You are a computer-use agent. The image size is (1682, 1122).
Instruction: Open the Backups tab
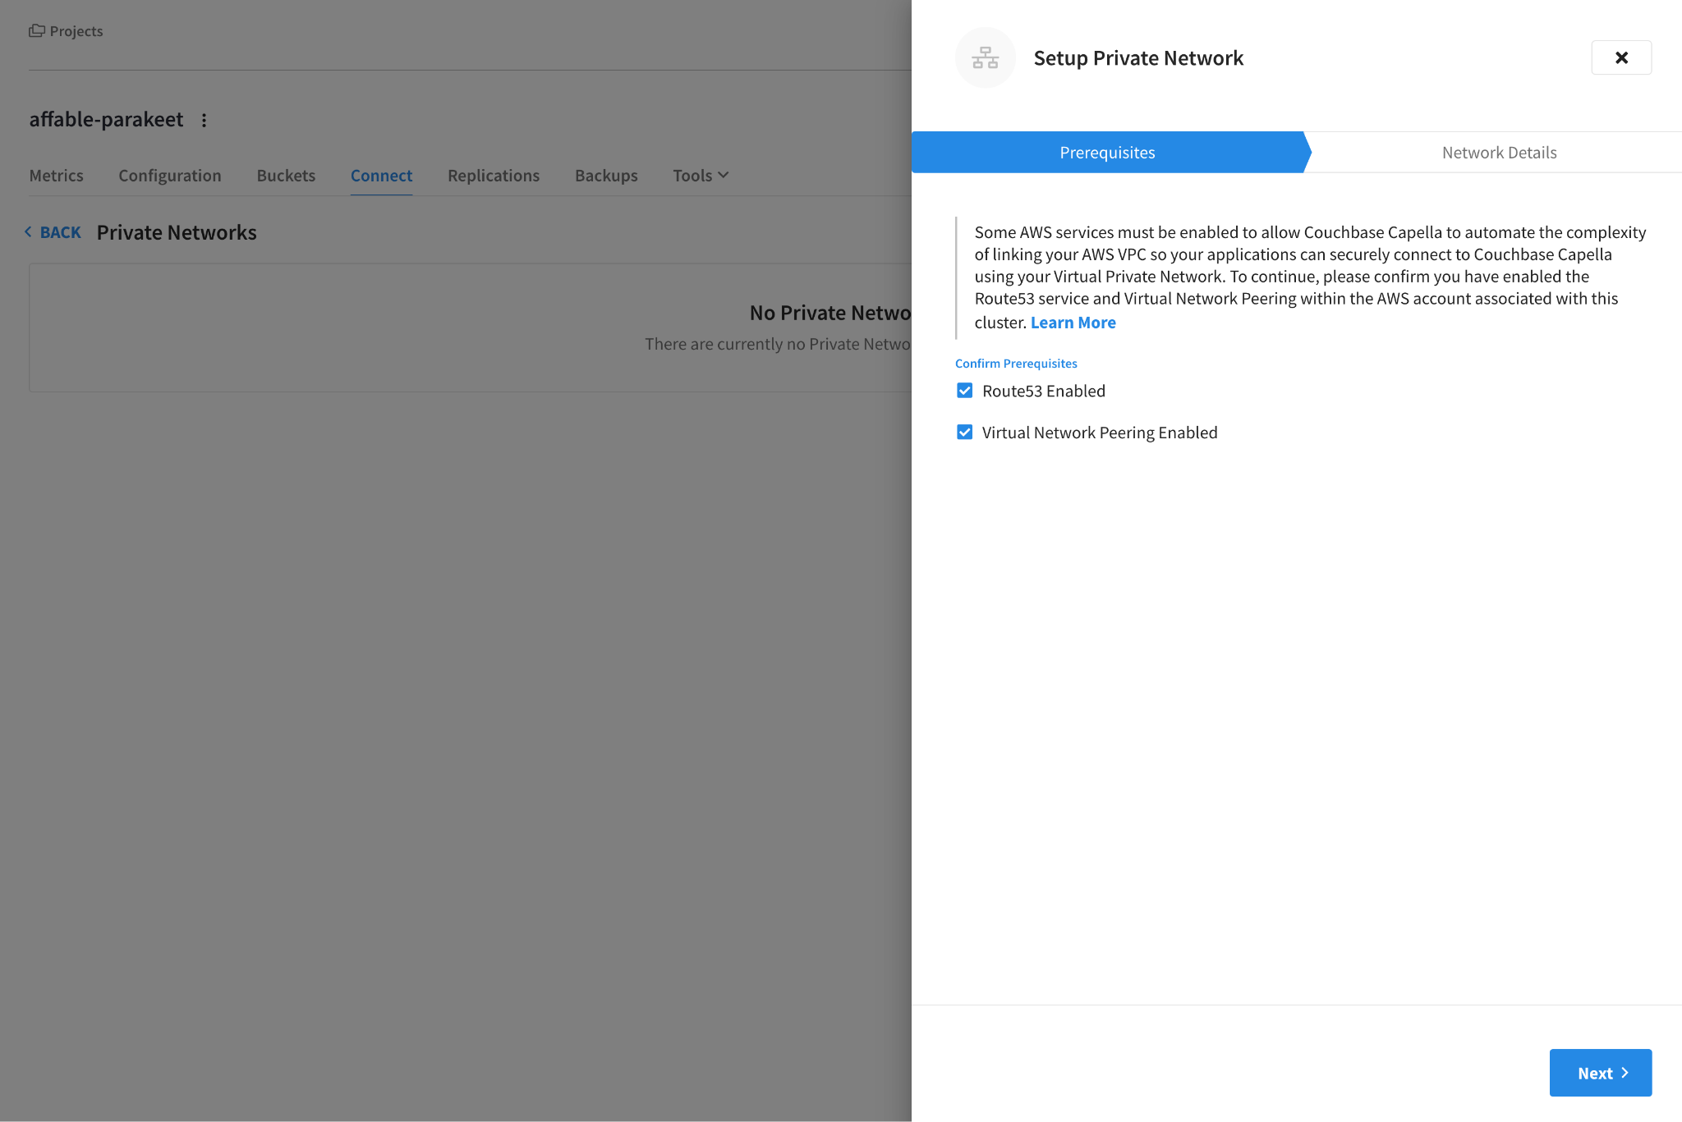tap(606, 176)
